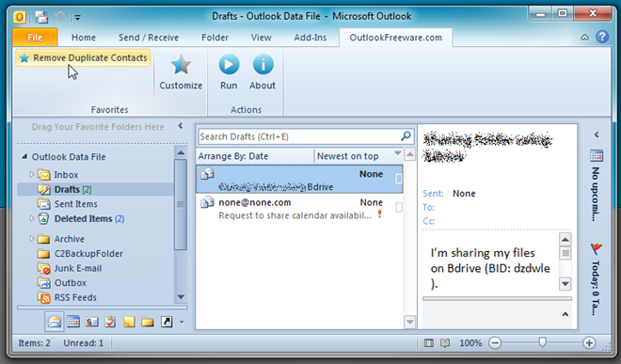Image resolution: width=621 pixels, height=364 pixels.
Task: Expand the Archive folder triangle
Action: tap(32, 238)
